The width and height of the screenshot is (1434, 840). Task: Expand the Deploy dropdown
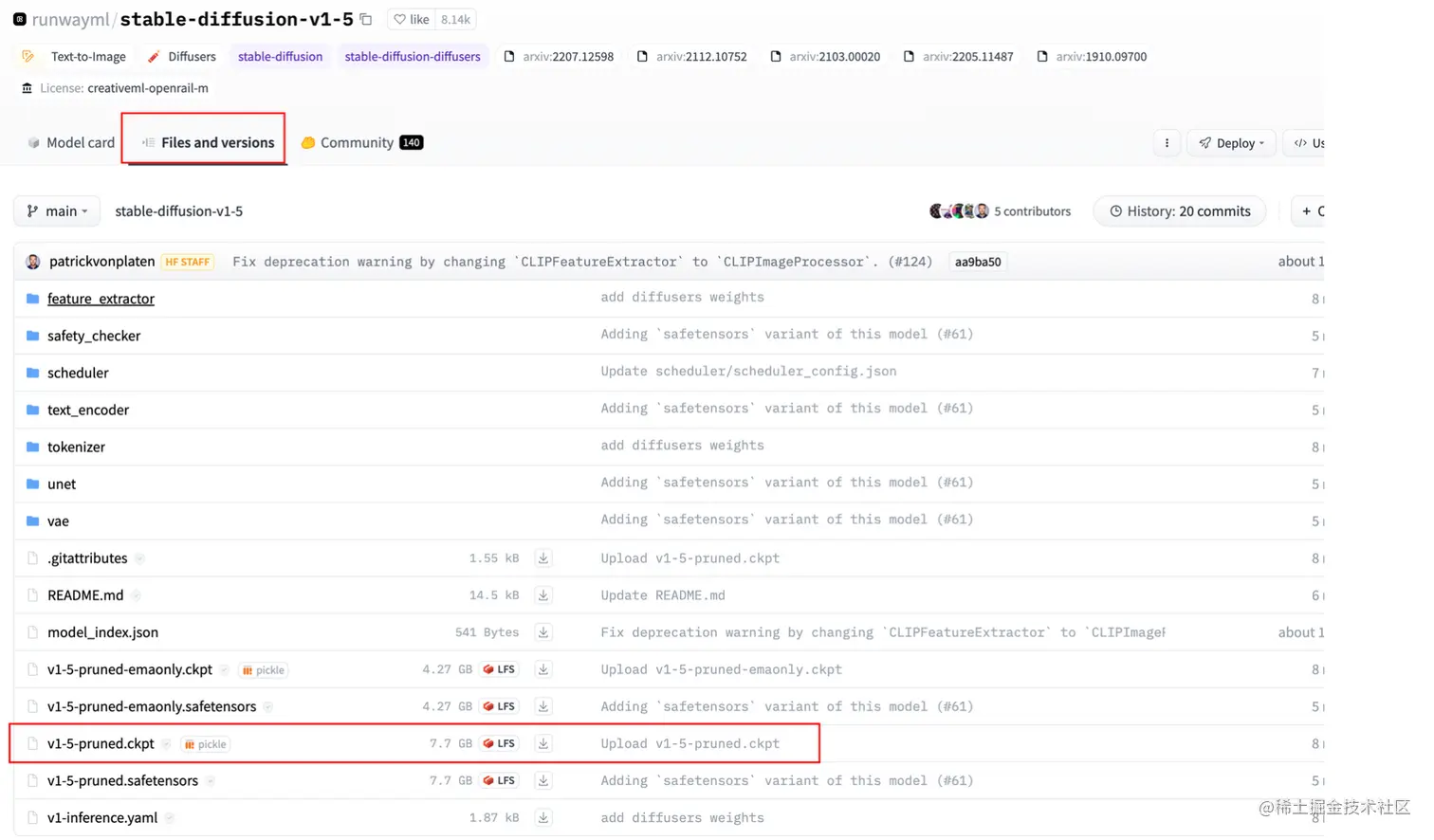click(x=1231, y=143)
